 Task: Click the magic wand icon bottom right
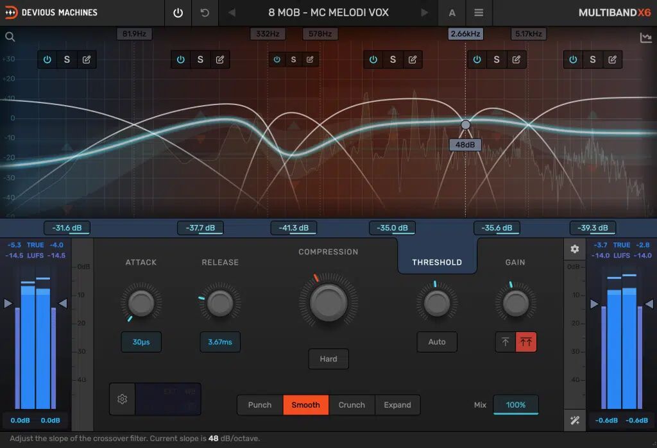tap(574, 420)
